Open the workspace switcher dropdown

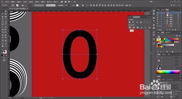click(x=152, y=2)
